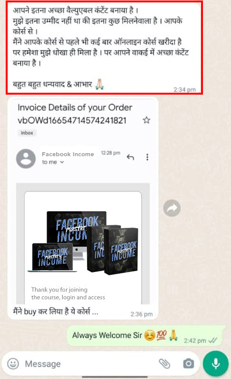
Task: Select the Hindi testimonial message bubble
Action: point(104,48)
